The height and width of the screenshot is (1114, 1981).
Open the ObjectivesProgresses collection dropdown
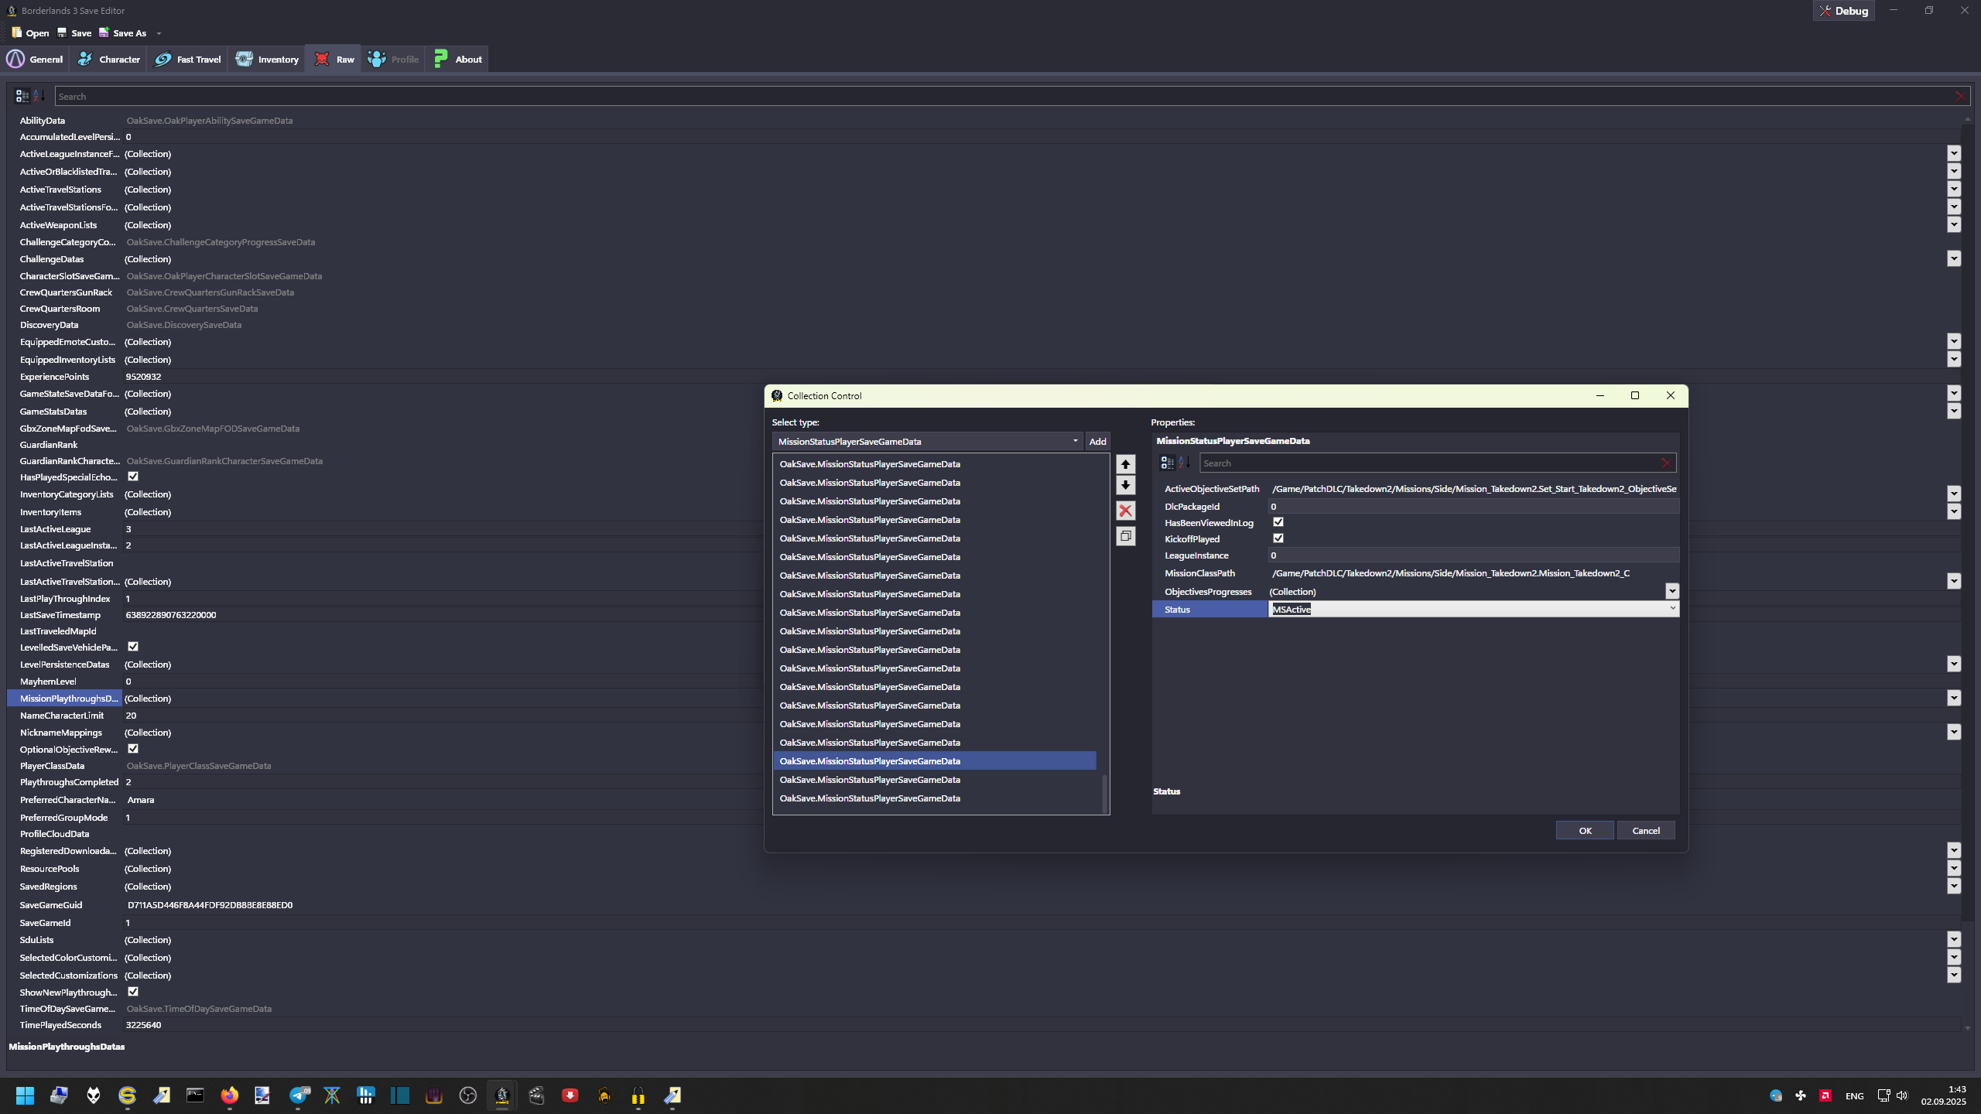[x=1671, y=591]
